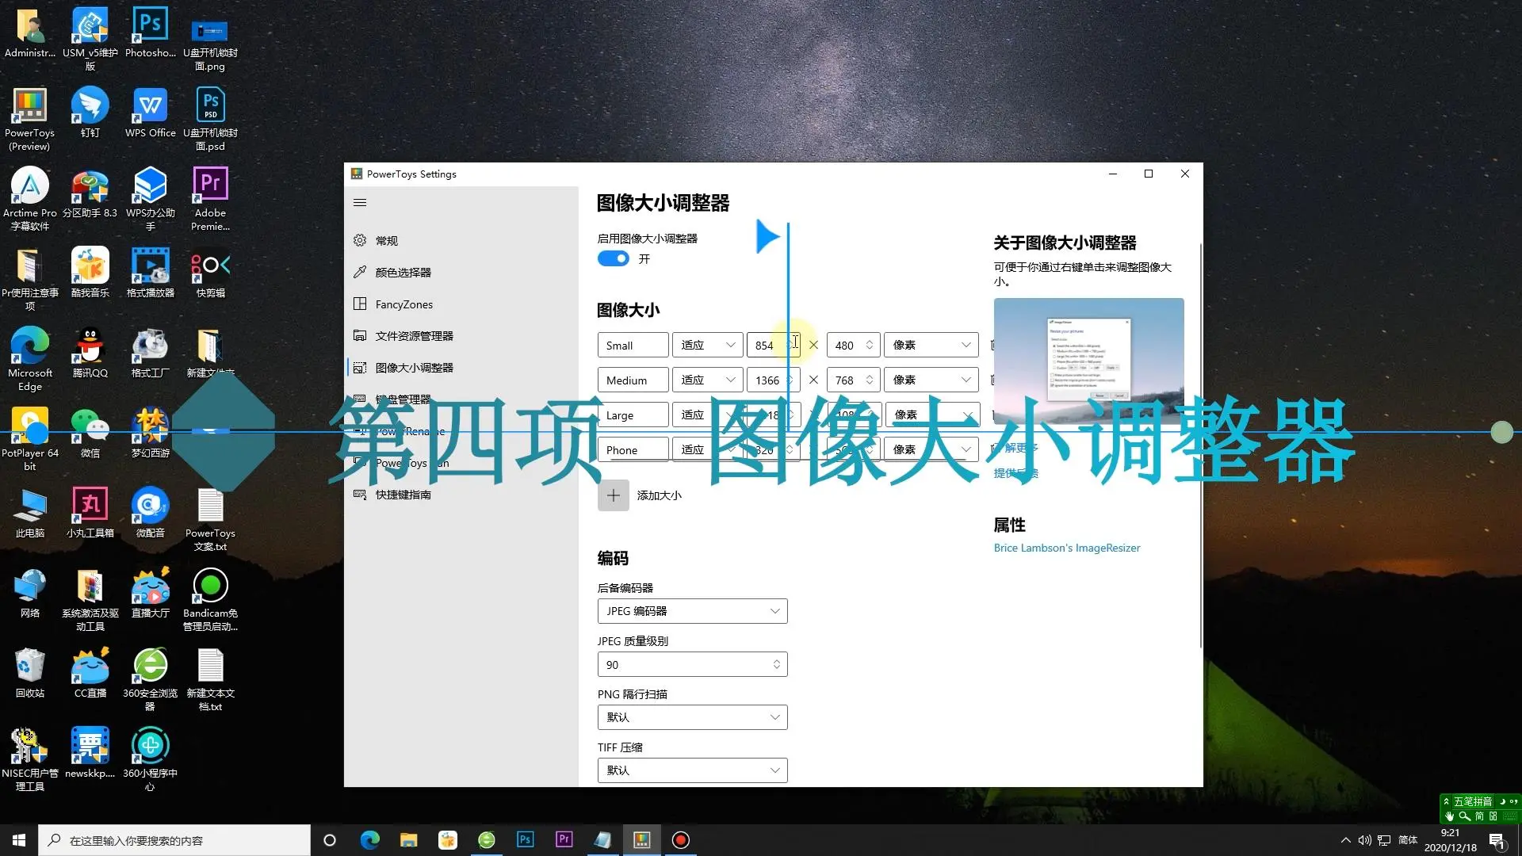The width and height of the screenshot is (1522, 856).
Task: Click the volume icon in system tray
Action: pos(1364,840)
